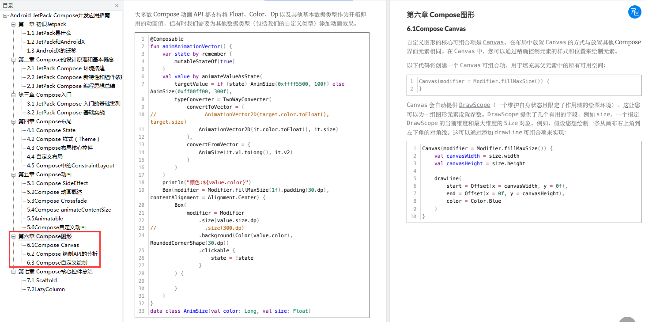Select 4.2 Compose 样式 (Theme) entry
The image size is (645, 322).
[64, 139]
